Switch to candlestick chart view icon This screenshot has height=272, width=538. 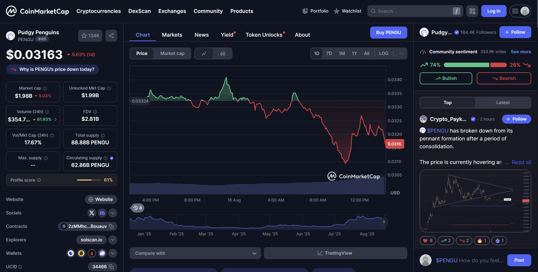223,53
